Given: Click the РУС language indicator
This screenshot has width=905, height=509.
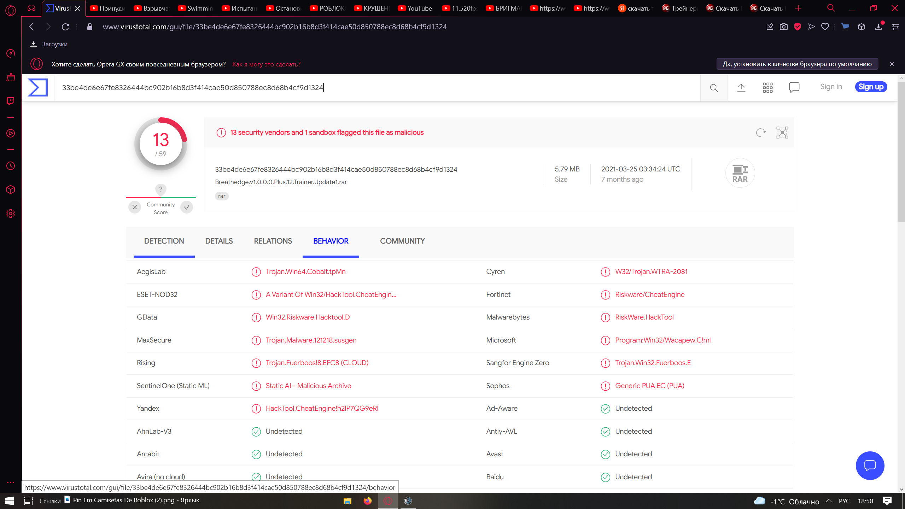Looking at the screenshot, I should [845, 501].
